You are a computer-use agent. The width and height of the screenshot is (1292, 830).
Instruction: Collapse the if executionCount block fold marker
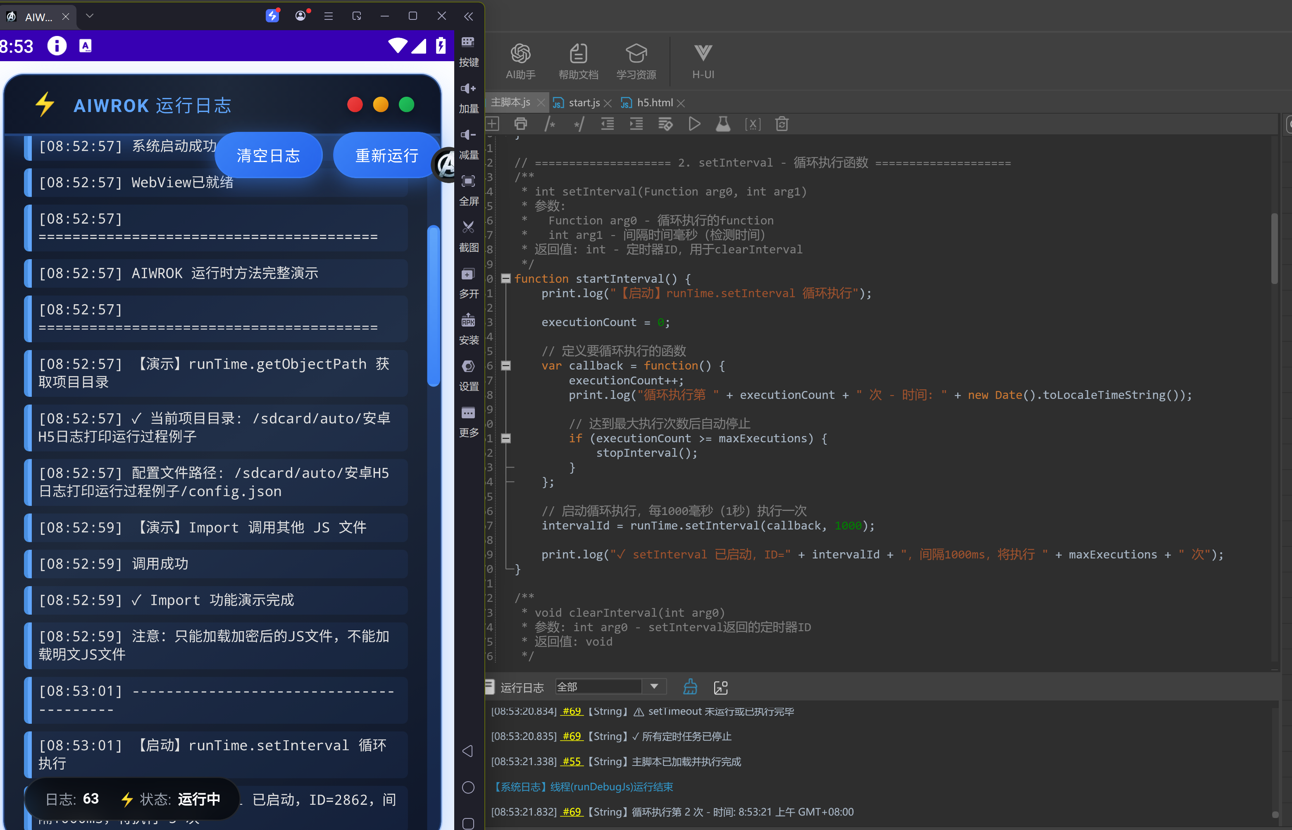[505, 438]
